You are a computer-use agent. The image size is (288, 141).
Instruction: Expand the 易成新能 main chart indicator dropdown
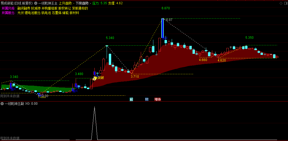coord(35,3)
